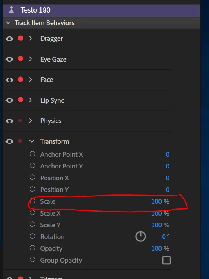Click the Position X value
This screenshot has height=279, width=209.
pos(167,178)
